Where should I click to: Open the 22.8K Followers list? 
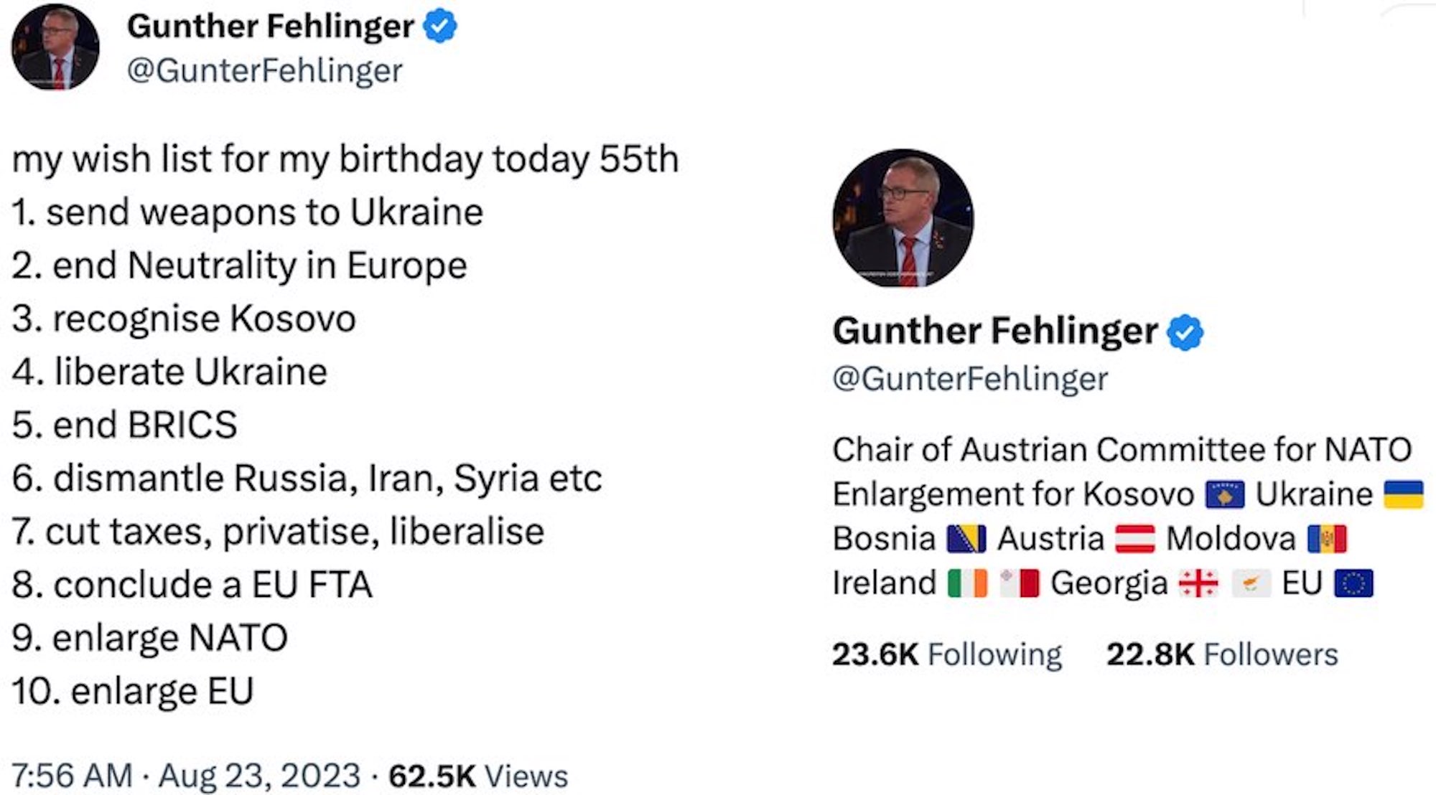tap(1222, 654)
